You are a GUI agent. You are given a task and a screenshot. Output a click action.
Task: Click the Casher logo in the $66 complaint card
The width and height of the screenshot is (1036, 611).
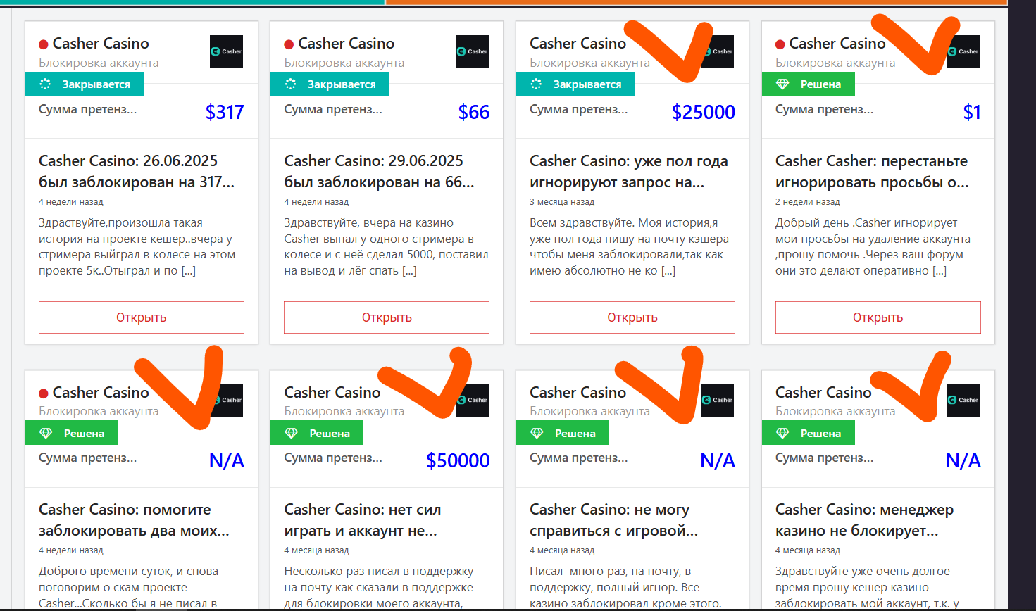point(472,51)
